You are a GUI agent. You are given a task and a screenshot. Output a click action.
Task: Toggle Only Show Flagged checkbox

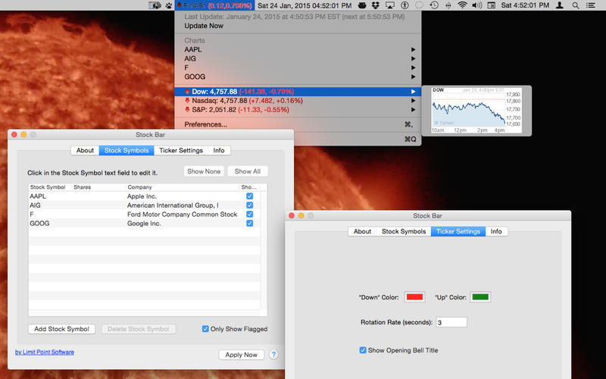(205, 329)
